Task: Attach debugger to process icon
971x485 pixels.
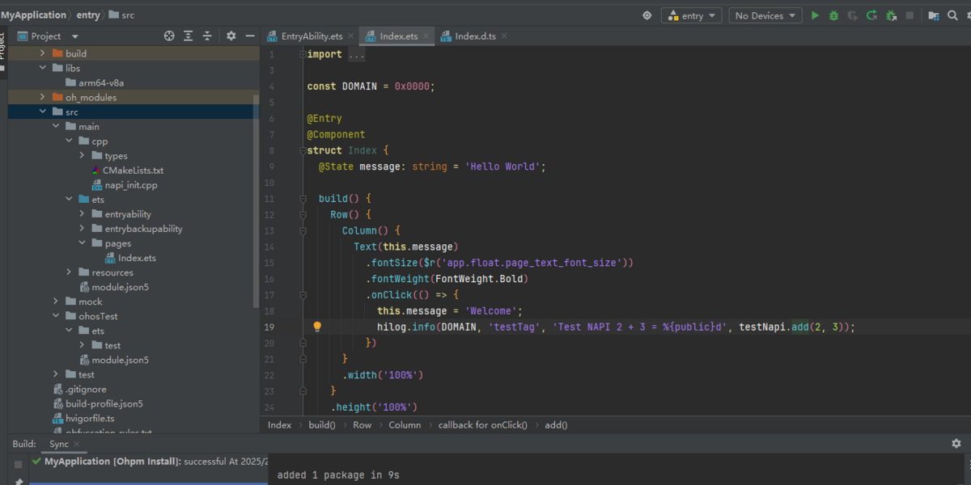Action: coord(891,15)
